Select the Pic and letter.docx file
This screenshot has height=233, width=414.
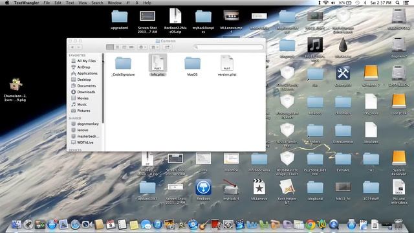click(398, 192)
